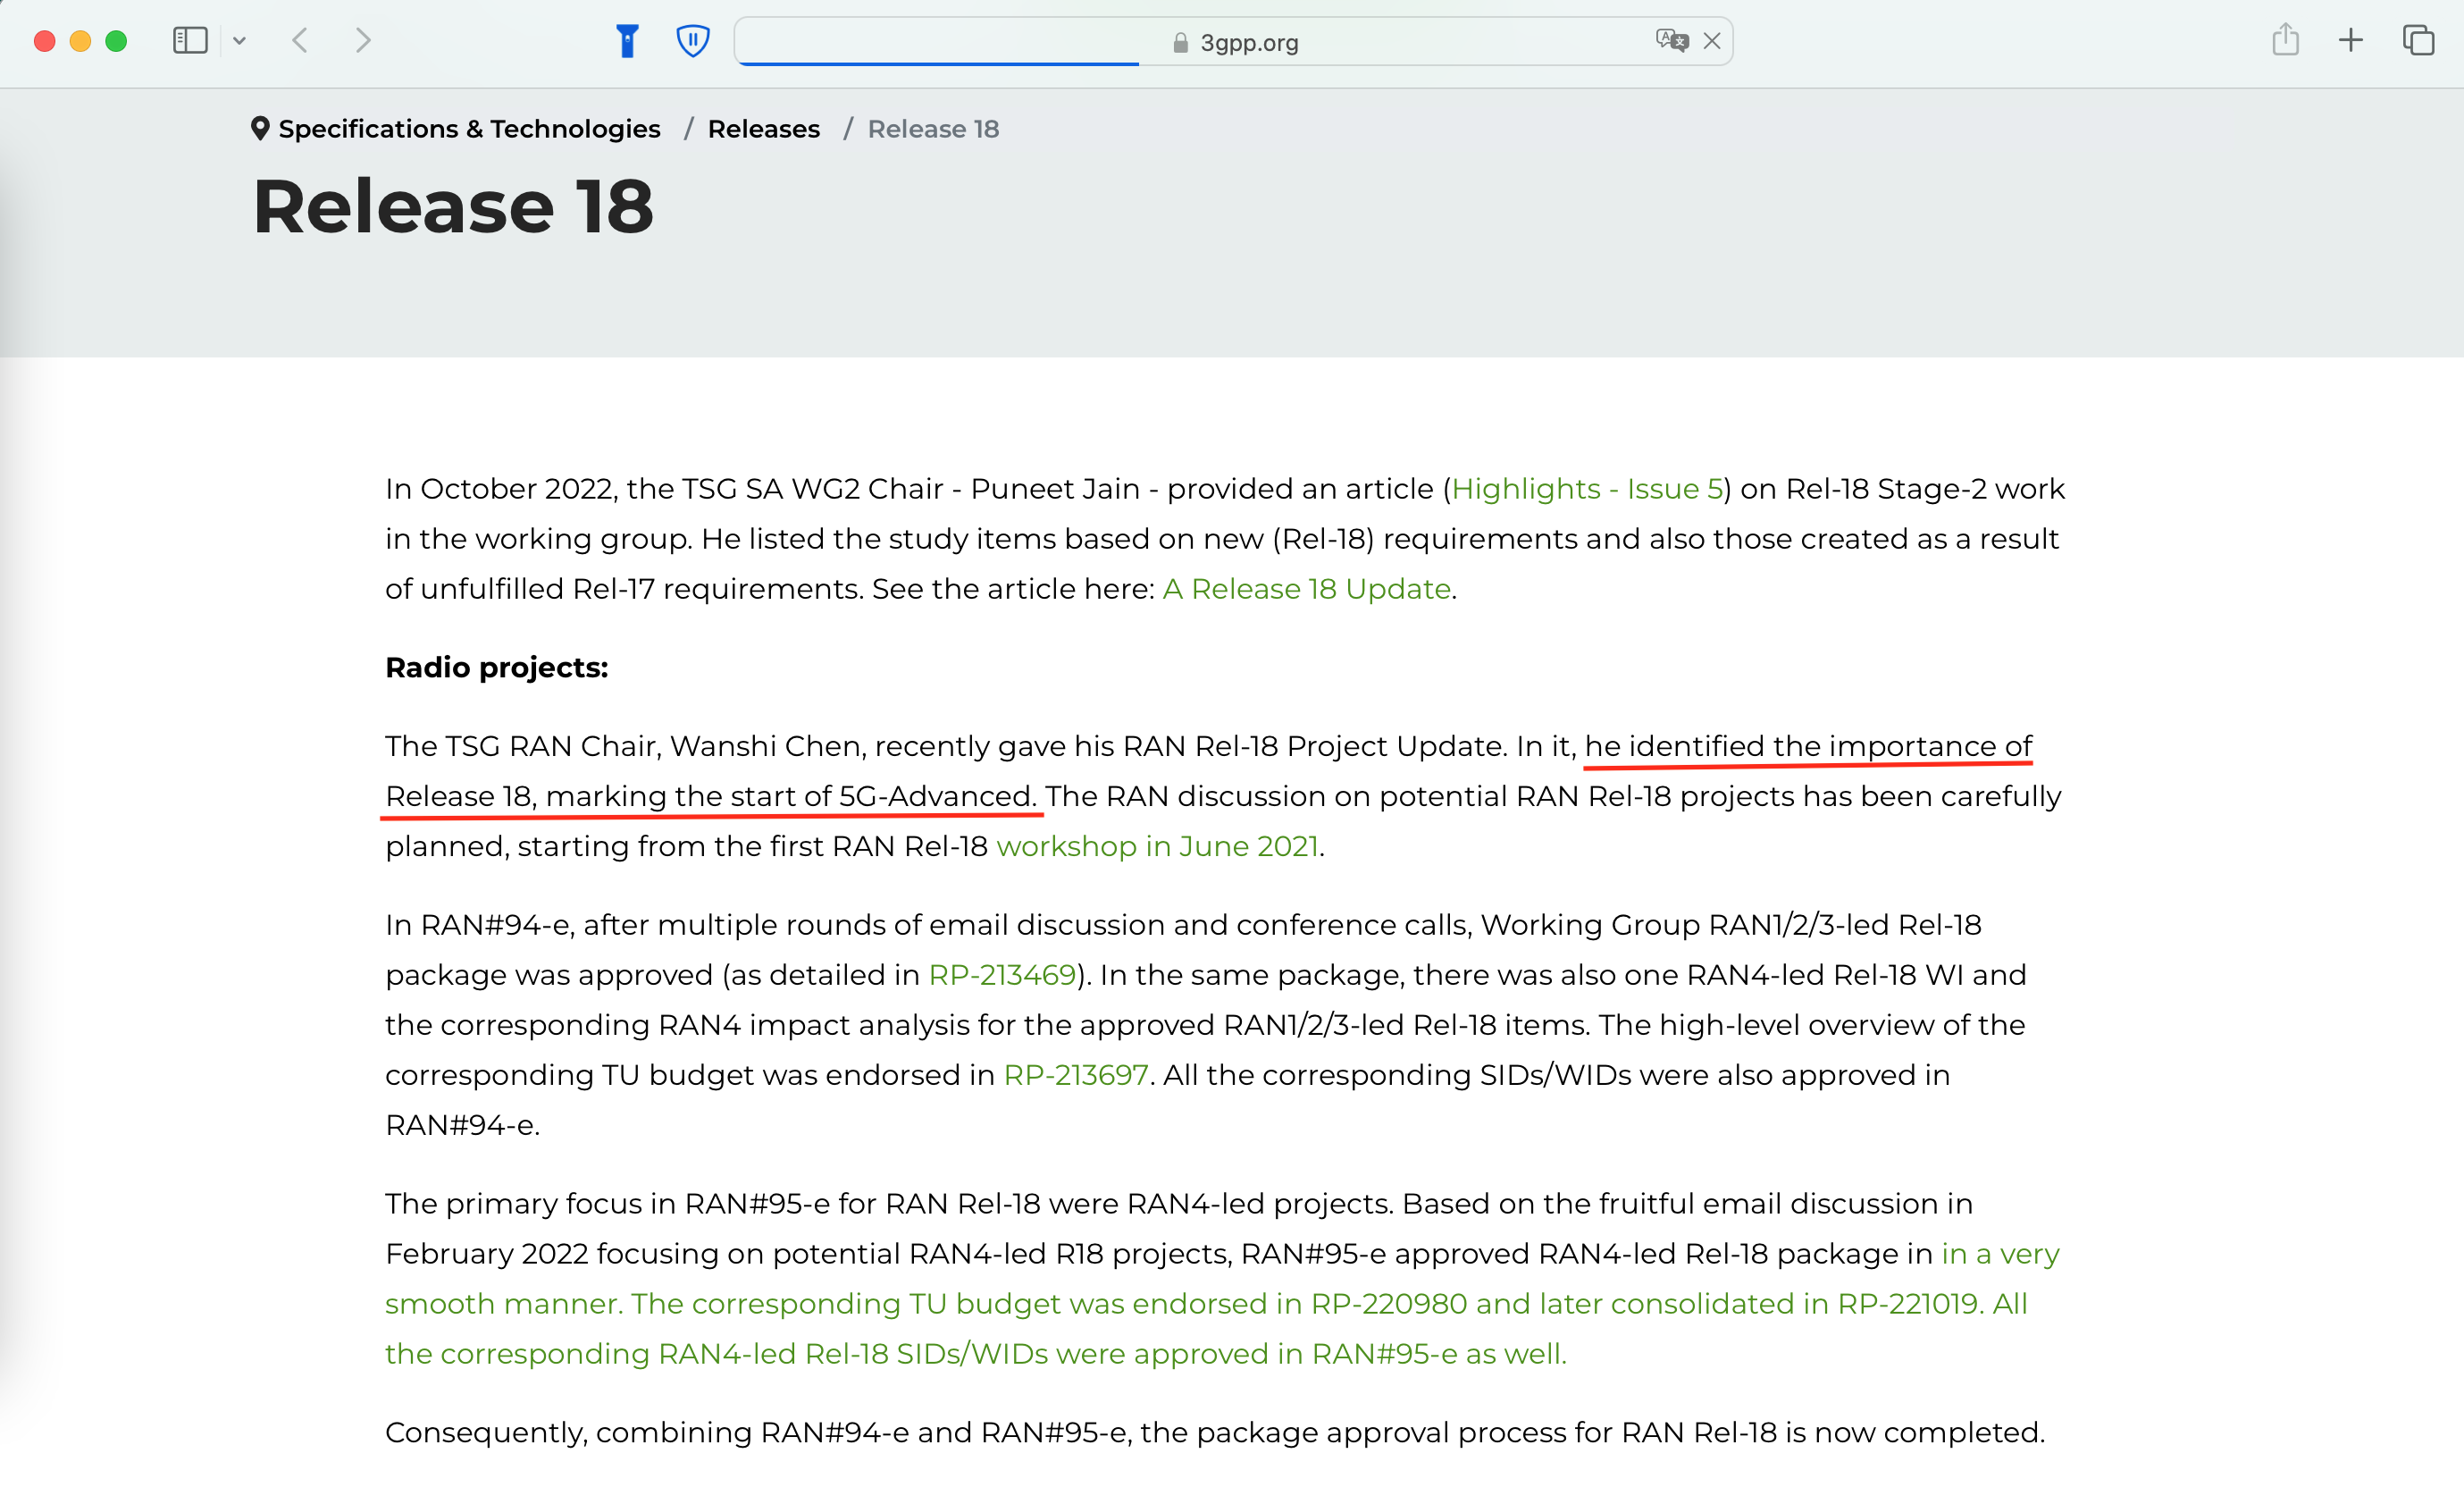
Task: Click the address bar lock icon
Action: tap(1170, 40)
